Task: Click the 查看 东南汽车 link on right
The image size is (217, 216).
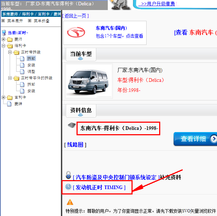Action: 195,33
